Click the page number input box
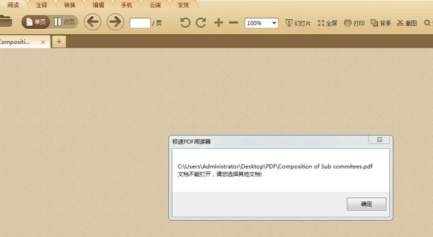Image resolution: width=433 pixels, height=237 pixels. (x=140, y=23)
